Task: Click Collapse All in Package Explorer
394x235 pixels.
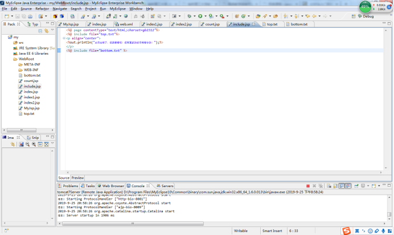Action: 40,31
